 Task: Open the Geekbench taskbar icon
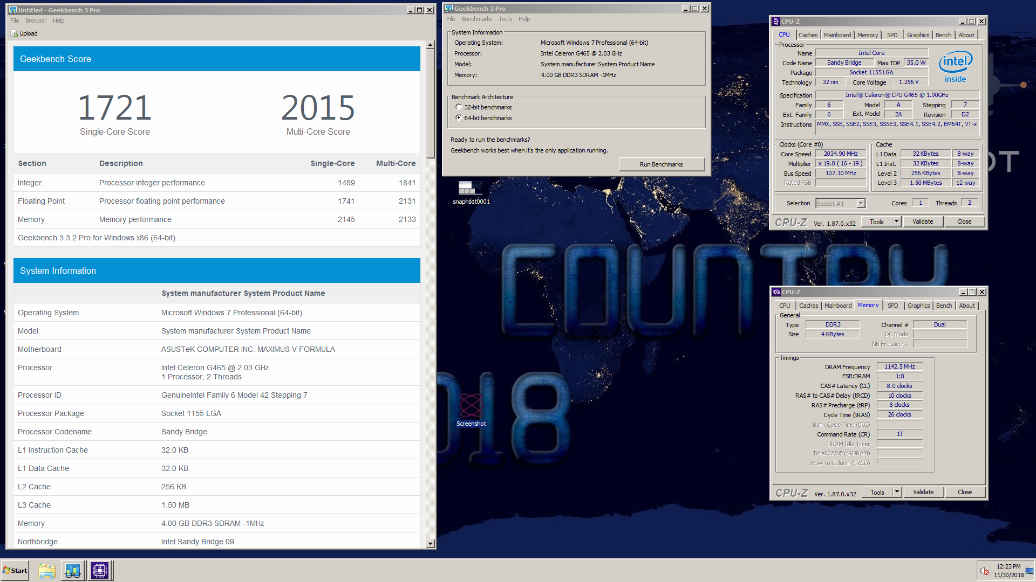73,571
